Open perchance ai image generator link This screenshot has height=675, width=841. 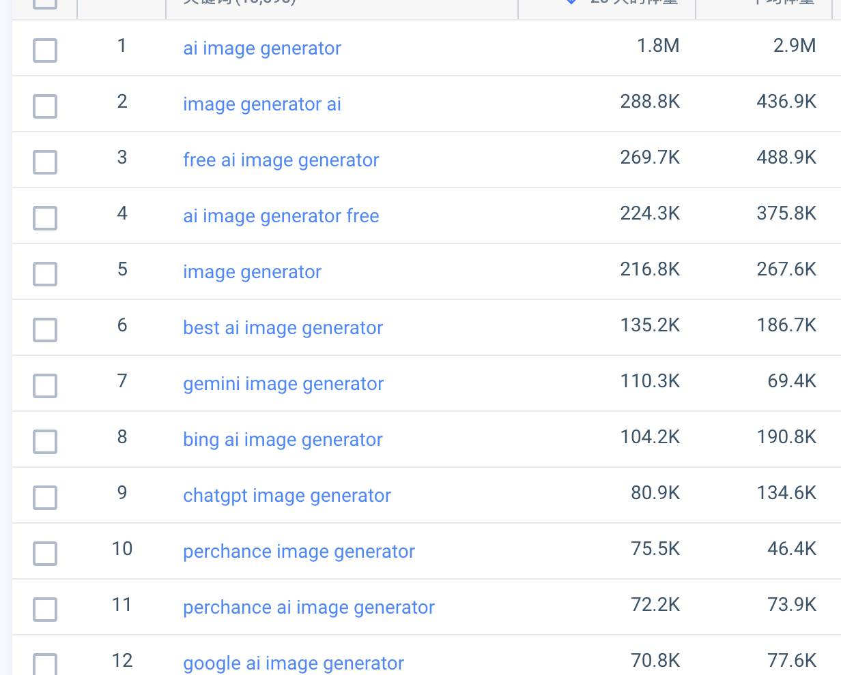309,607
